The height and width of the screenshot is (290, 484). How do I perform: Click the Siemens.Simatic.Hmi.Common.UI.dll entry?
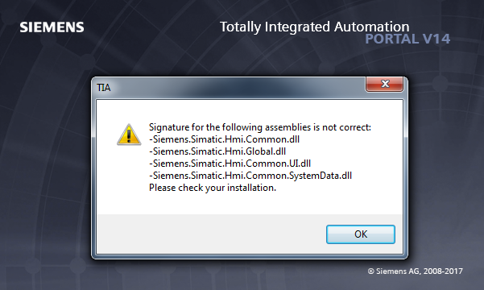click(x=230, y=164)
